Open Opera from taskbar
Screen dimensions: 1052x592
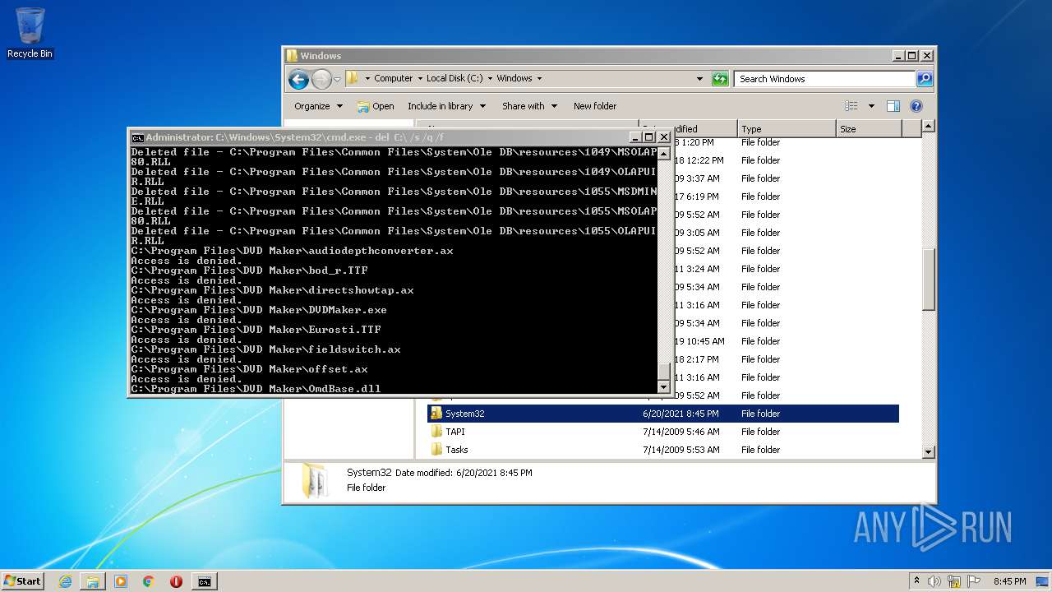(x=176, y=581)
